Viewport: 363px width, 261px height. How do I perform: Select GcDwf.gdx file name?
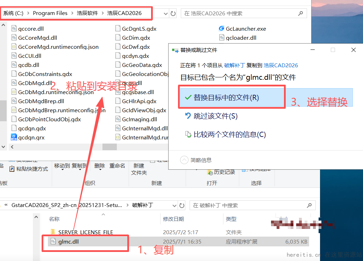[136, 47]
